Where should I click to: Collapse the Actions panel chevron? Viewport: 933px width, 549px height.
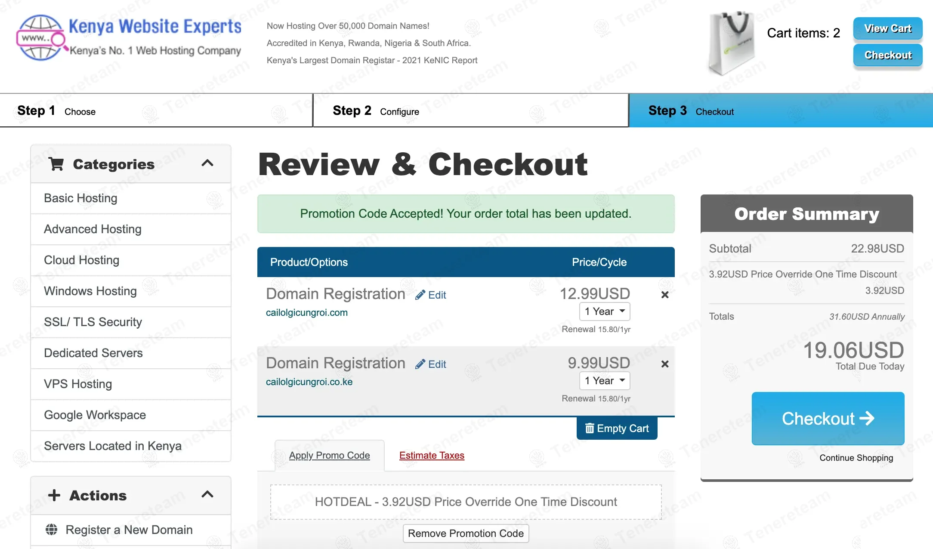click(x=207, y=494)
